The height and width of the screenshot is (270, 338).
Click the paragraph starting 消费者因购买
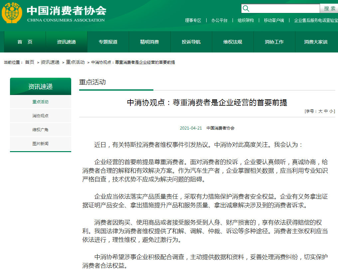point(205,231)
